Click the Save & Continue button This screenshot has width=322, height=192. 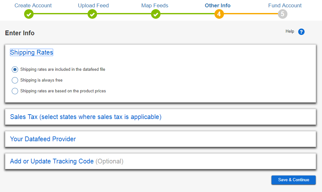pyautogui.click(x=293, y=180)
